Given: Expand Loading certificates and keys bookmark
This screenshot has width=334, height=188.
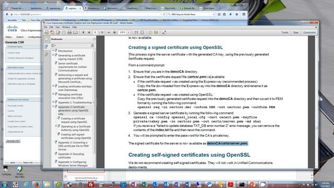Looking at the screenshot, I should (x=53, y=86).
